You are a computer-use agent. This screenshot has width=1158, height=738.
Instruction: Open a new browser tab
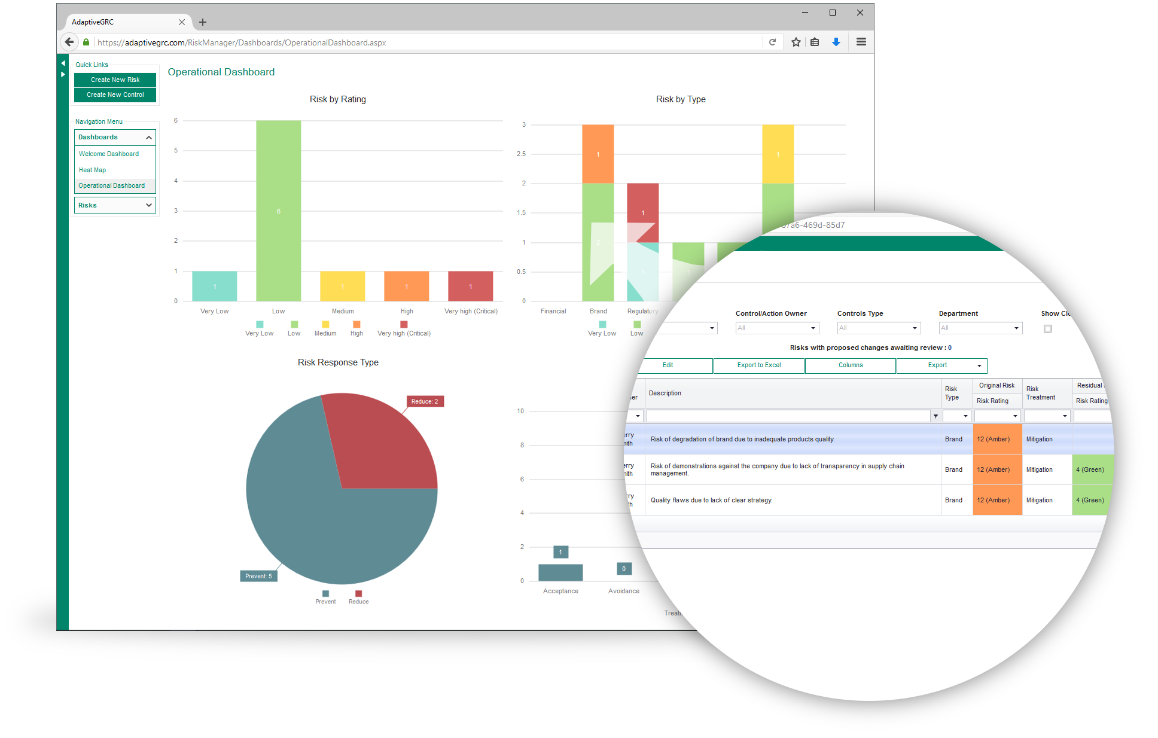(203, 22)
